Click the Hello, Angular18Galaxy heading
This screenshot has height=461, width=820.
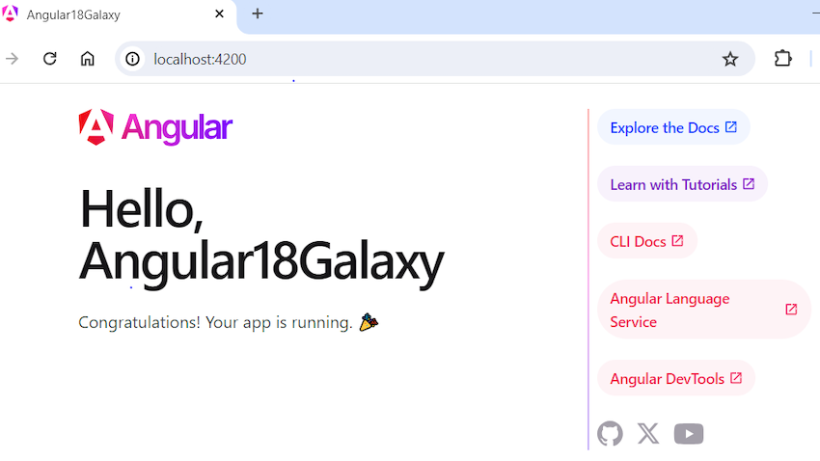(261, 236)
